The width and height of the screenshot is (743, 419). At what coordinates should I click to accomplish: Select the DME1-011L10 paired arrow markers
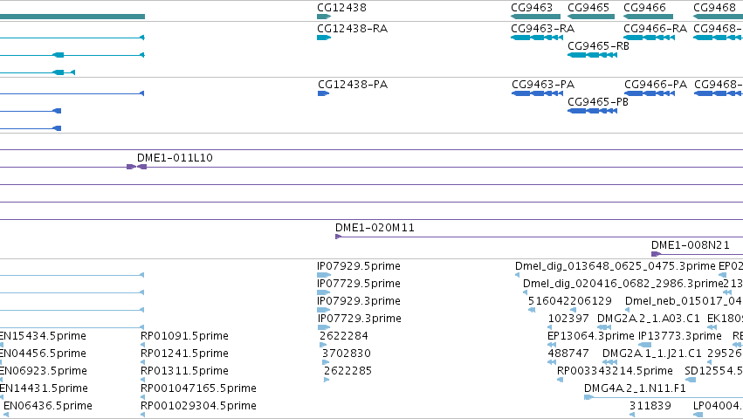pos(136,167)
